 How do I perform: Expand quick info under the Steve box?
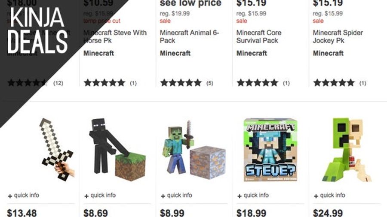tap(253, 196)
